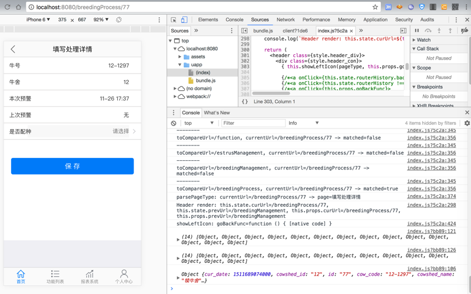Click the browser reload icon
The image size is (471, 294).
[x=7, y=7]
